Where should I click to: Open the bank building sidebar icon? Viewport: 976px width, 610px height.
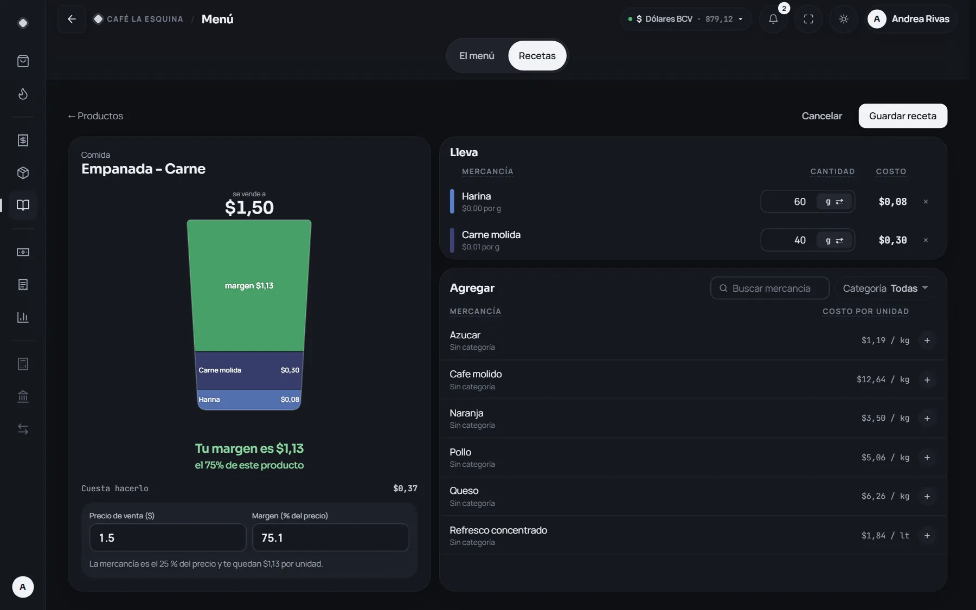tap(23, 396)
